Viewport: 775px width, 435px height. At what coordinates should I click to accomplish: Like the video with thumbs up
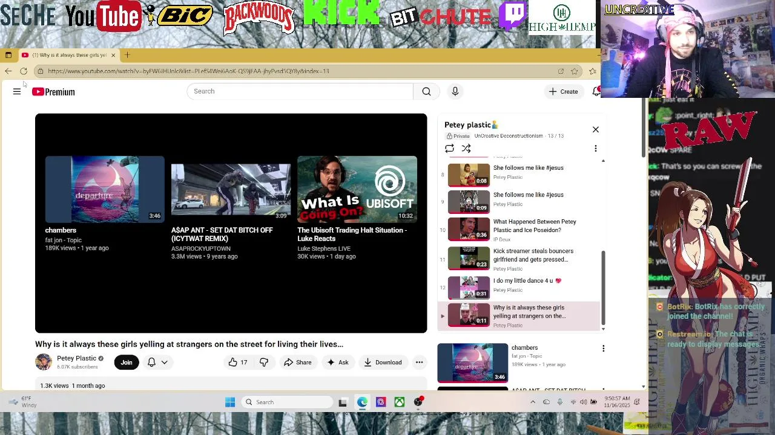point(237,362)
